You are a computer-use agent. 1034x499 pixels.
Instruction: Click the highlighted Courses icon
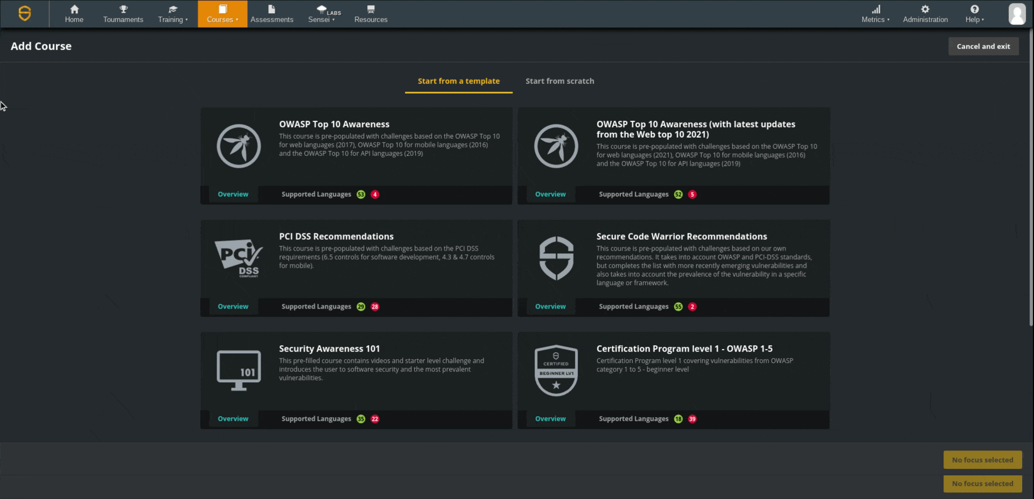click(x=221, y=9)
